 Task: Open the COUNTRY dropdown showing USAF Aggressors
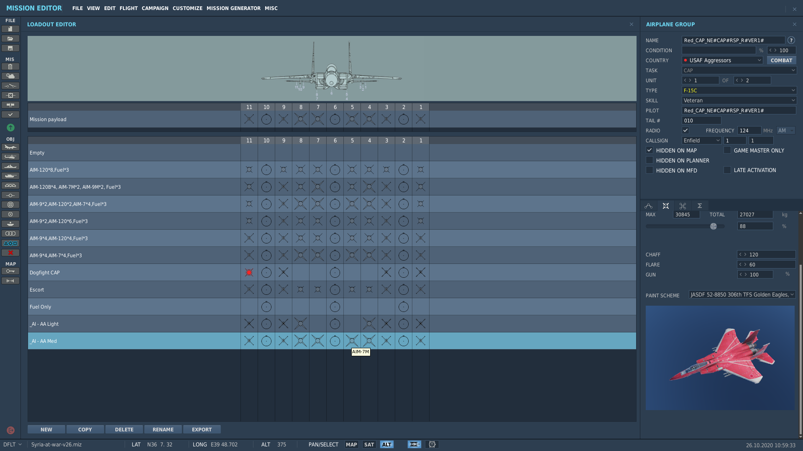tap(722, 60)
